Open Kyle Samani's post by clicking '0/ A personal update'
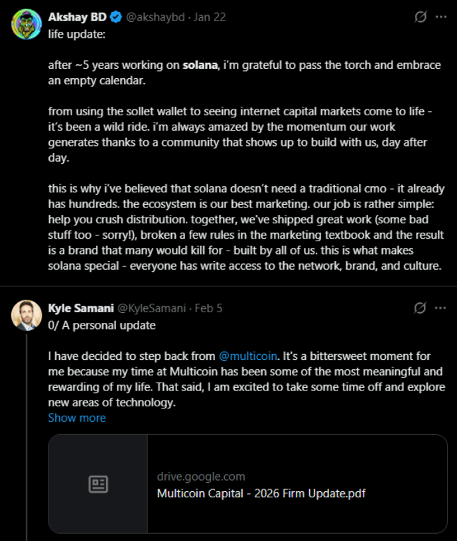This screenshot has height=541, width=457. [x=102, y=326]
